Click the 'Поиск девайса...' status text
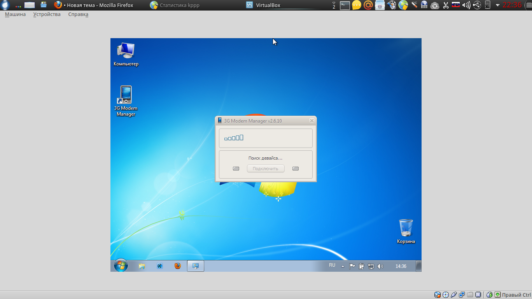The height and width of the screenshot is (299, 532). pos(265,158)
